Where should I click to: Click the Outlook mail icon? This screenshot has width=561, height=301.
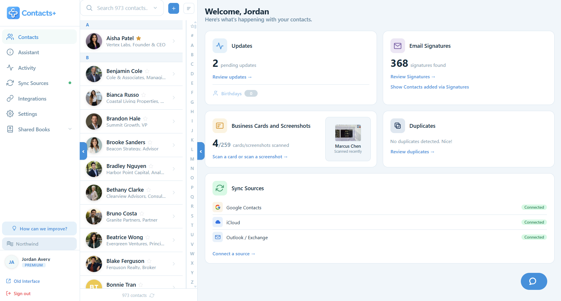[x=218, y=237]
